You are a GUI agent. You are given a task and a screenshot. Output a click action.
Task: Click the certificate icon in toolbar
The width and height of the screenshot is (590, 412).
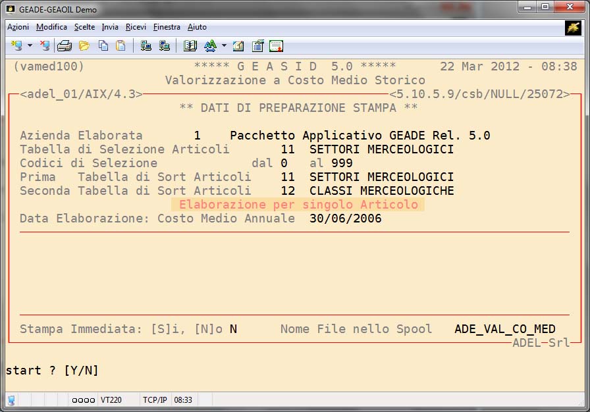(x=276, y=46)
